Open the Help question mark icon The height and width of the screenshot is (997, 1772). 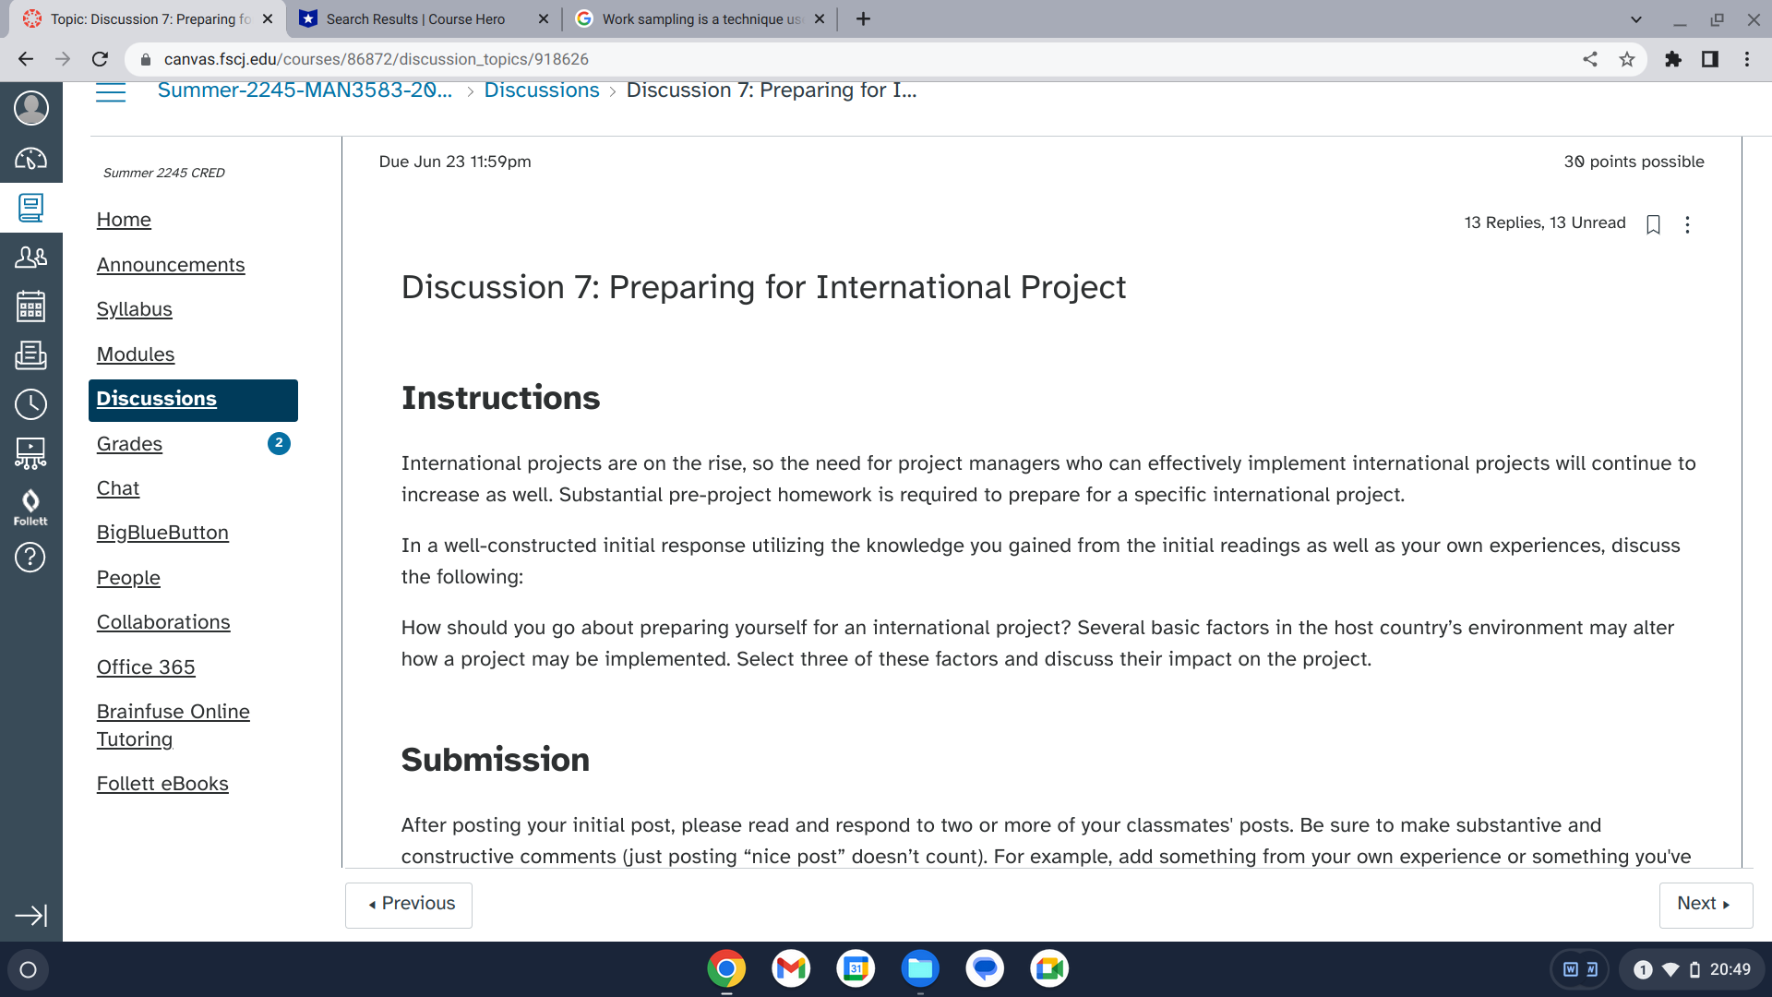[31, 558]
